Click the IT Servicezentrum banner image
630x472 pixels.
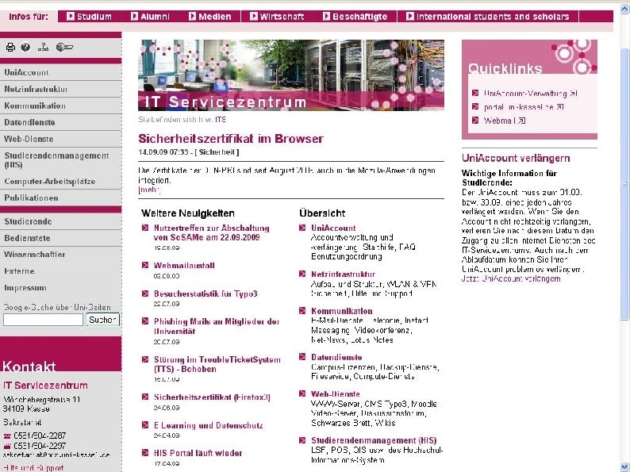pos(291,75)
